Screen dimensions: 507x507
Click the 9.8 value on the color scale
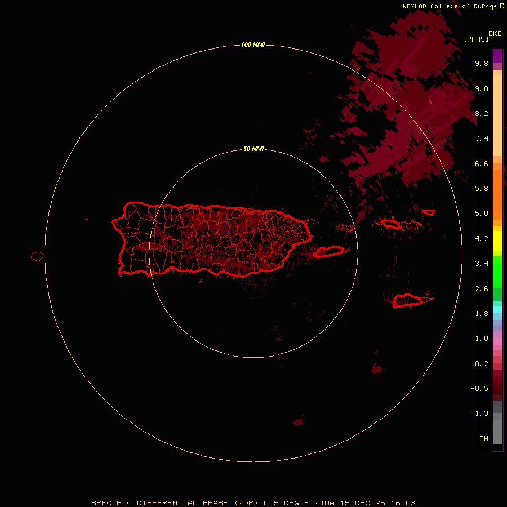(482, 63)
